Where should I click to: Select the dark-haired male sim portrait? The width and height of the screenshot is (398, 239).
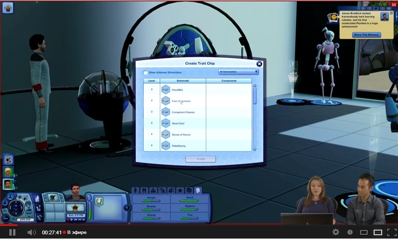[8, 184]
